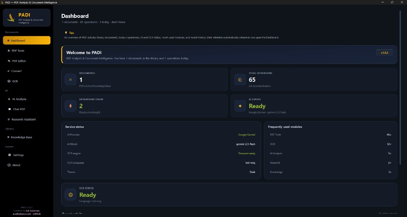Open PDF Tools from the sidebar
The image size is (407, 217).
(27, 50)
